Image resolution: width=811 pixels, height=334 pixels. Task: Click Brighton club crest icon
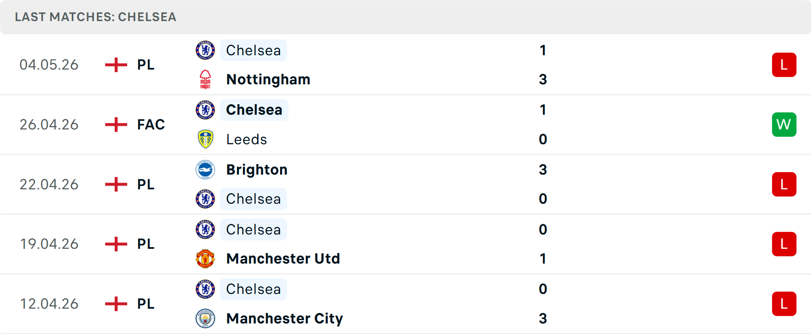[x=205, y=170]
